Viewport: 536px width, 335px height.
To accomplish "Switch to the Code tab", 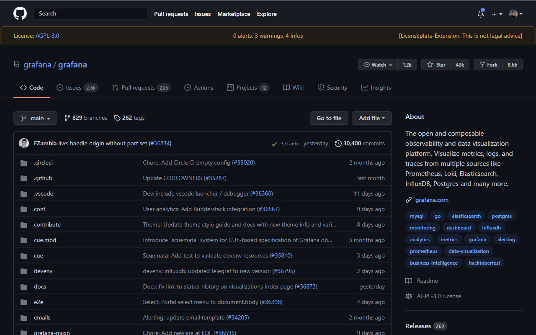I will click(x=31, y=88).
